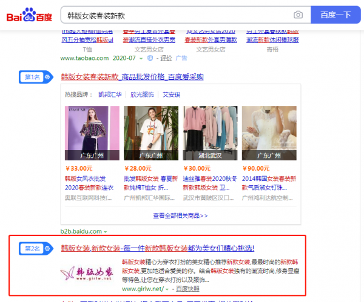Expand dropdown arrow next to taobao.com 2020-07
The width and height of the screenshot is (364, 302).
(141, 58)
